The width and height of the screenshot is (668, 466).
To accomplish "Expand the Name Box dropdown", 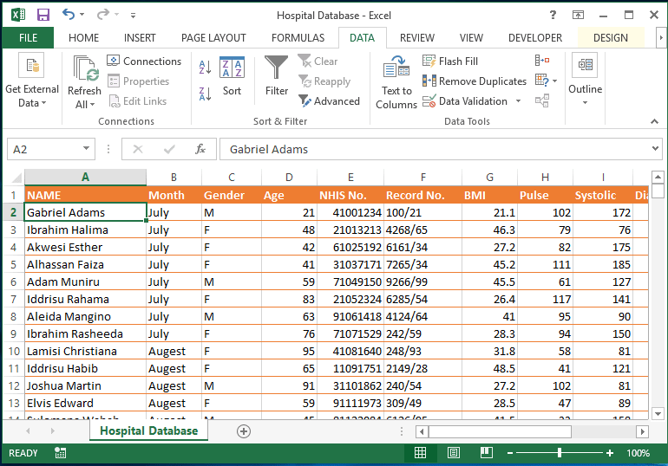I will pyautogui.click(x=86, y=149).
